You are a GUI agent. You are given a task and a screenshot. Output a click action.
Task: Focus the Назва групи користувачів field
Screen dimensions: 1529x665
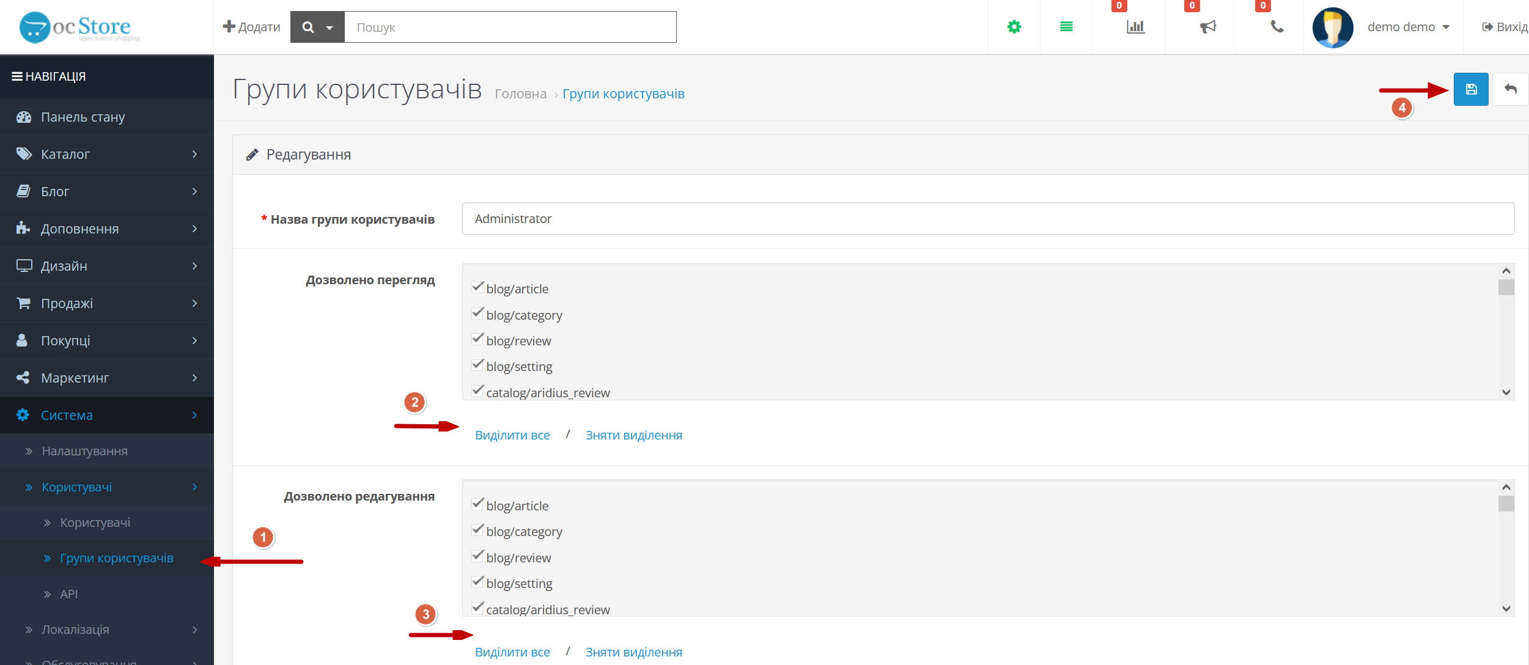(x=988, y=219)
